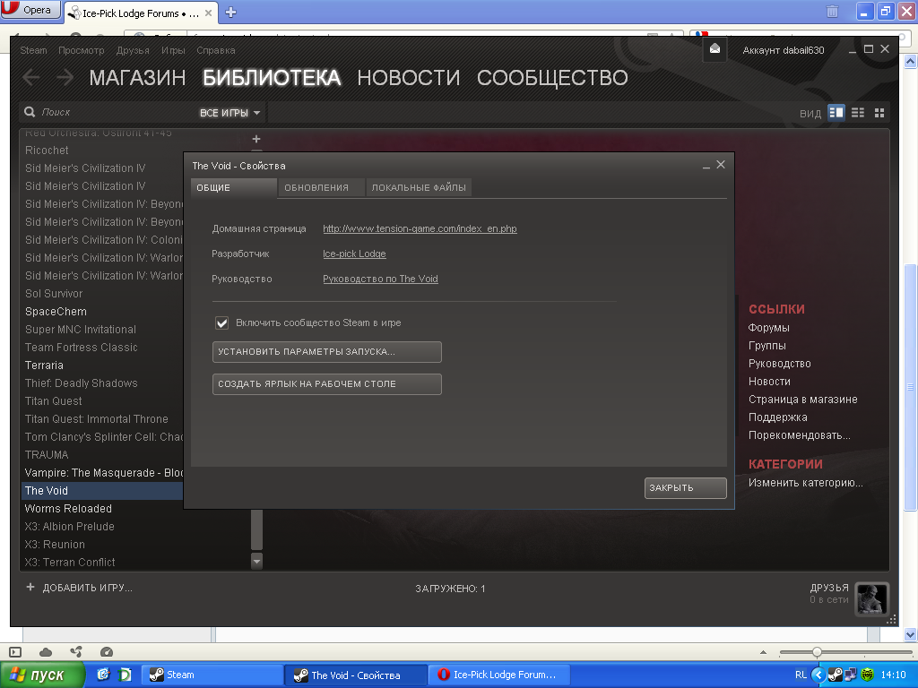Image resolution: width=918 pixels, height=688 pixels.
Task: Click СОЗДАТЬ ЯРЛЫК НА РАБОЧЕМ СТОЛЕ button
Action: (x=326, y=384)
